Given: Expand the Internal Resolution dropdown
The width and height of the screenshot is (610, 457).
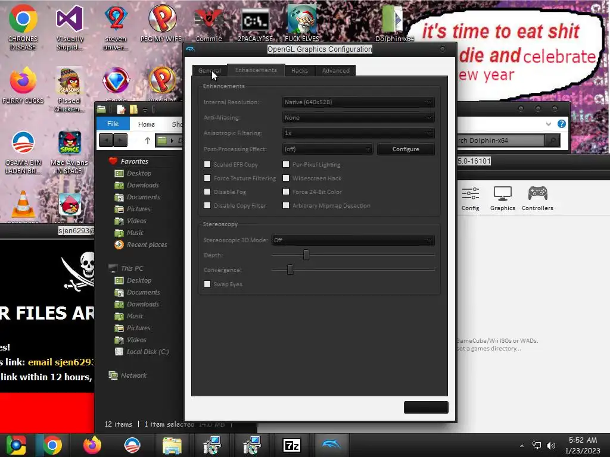Looking at the screenshot, I should pyautogui.click(x=358, y=102).
